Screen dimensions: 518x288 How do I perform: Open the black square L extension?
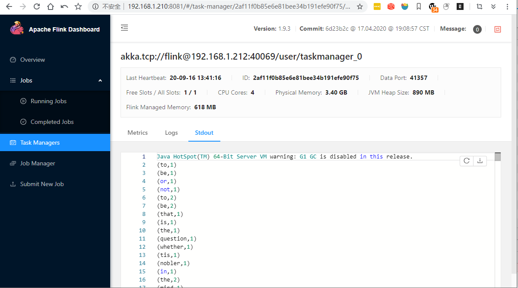tap(460, 6)
